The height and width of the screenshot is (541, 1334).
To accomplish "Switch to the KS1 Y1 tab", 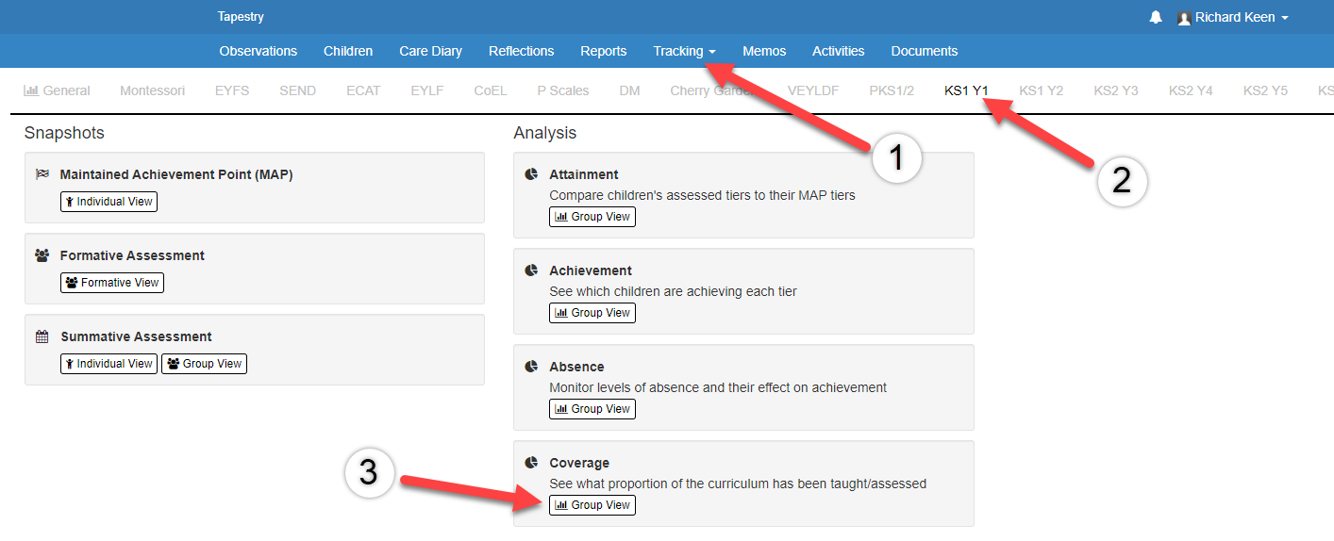I will (966, 90).
